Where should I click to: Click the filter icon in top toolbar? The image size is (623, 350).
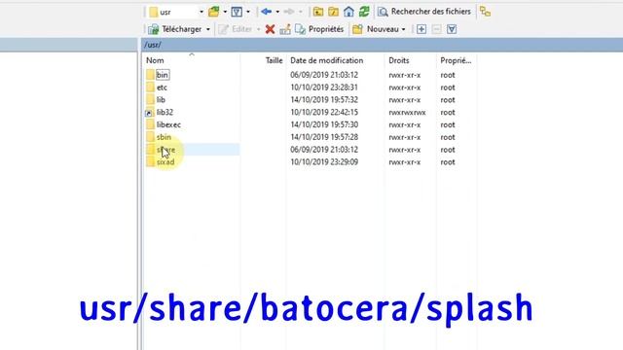pos(237,12)
